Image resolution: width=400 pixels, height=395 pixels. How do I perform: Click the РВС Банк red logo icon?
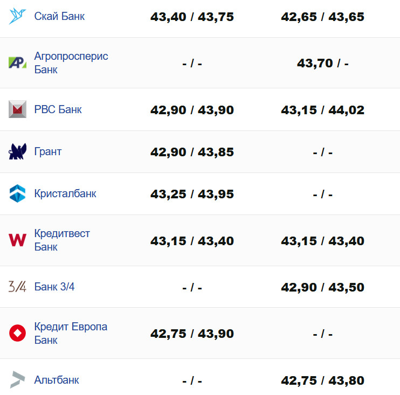point(17,109)
